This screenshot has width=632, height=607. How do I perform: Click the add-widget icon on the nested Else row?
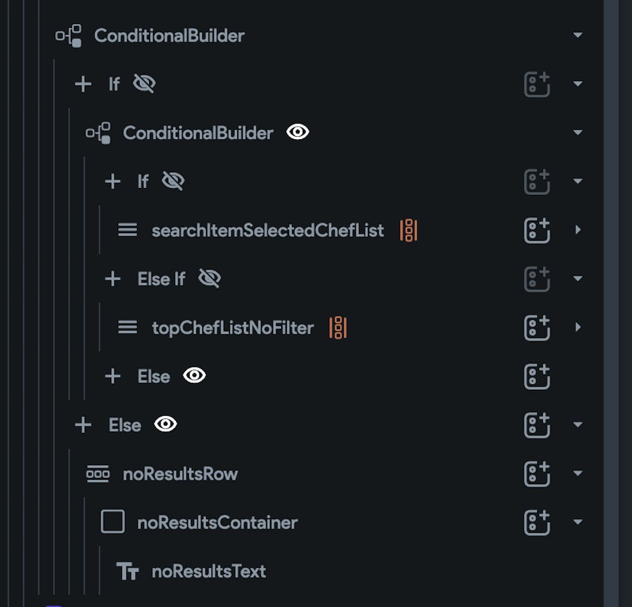[x=537, y=376]
